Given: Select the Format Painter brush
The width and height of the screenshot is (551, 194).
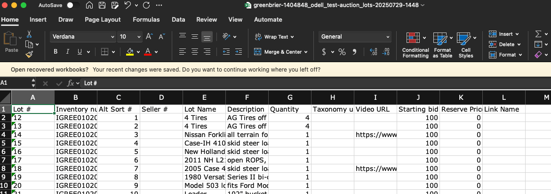Looking at the screenshot, I should point(29,55).
